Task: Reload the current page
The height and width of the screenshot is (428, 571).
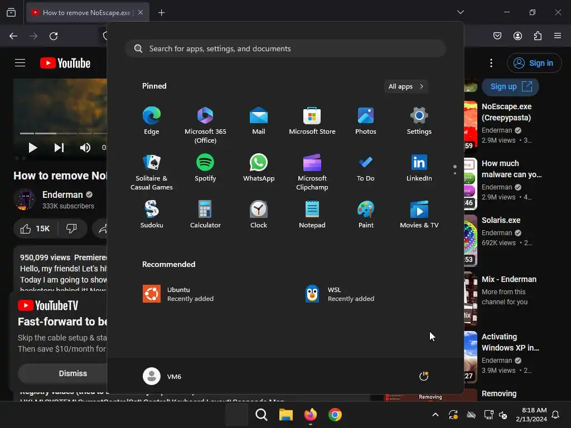Action: point(54,36)
